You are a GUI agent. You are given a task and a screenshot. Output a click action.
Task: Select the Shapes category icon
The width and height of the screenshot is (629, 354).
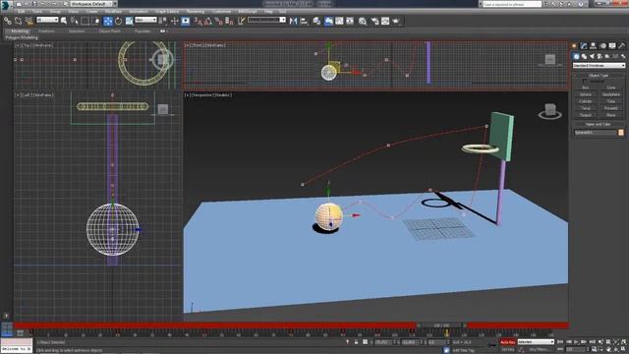coord(584,57)
